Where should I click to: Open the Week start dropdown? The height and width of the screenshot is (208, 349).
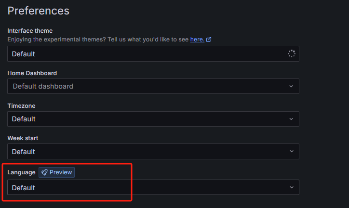(x=145, y=152)
